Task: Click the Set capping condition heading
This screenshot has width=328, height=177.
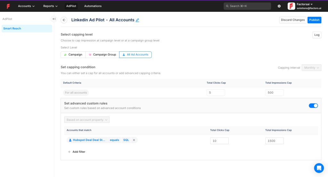Action: [x=78, y=67]
